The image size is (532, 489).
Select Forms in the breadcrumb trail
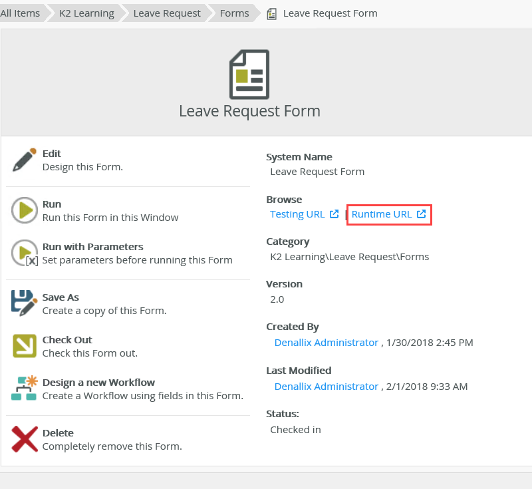pyautogui.click(x=234, y=13)
